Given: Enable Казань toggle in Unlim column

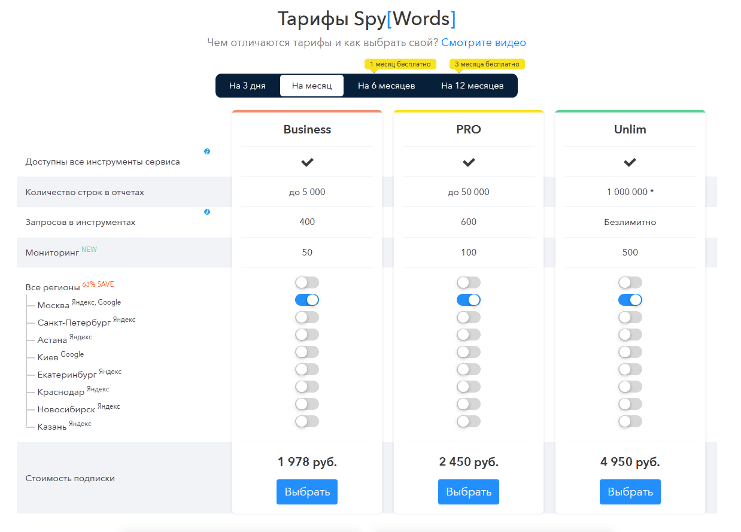Looking at the screenshot, I should (x=630, y=421).
